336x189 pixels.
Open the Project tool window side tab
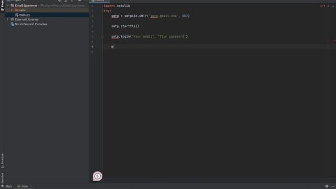[x=2, y=5]
